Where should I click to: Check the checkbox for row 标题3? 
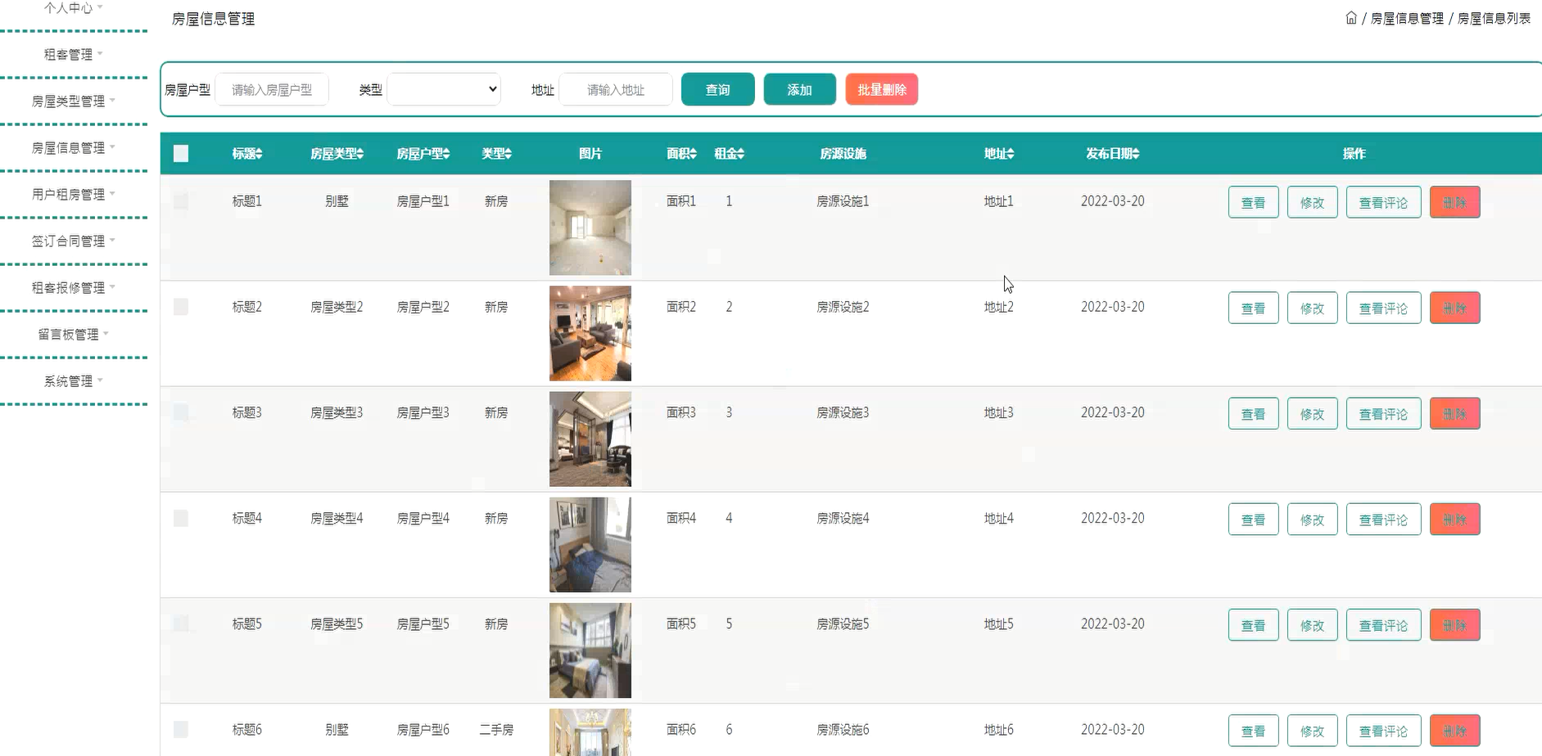[x=181, y=412]
